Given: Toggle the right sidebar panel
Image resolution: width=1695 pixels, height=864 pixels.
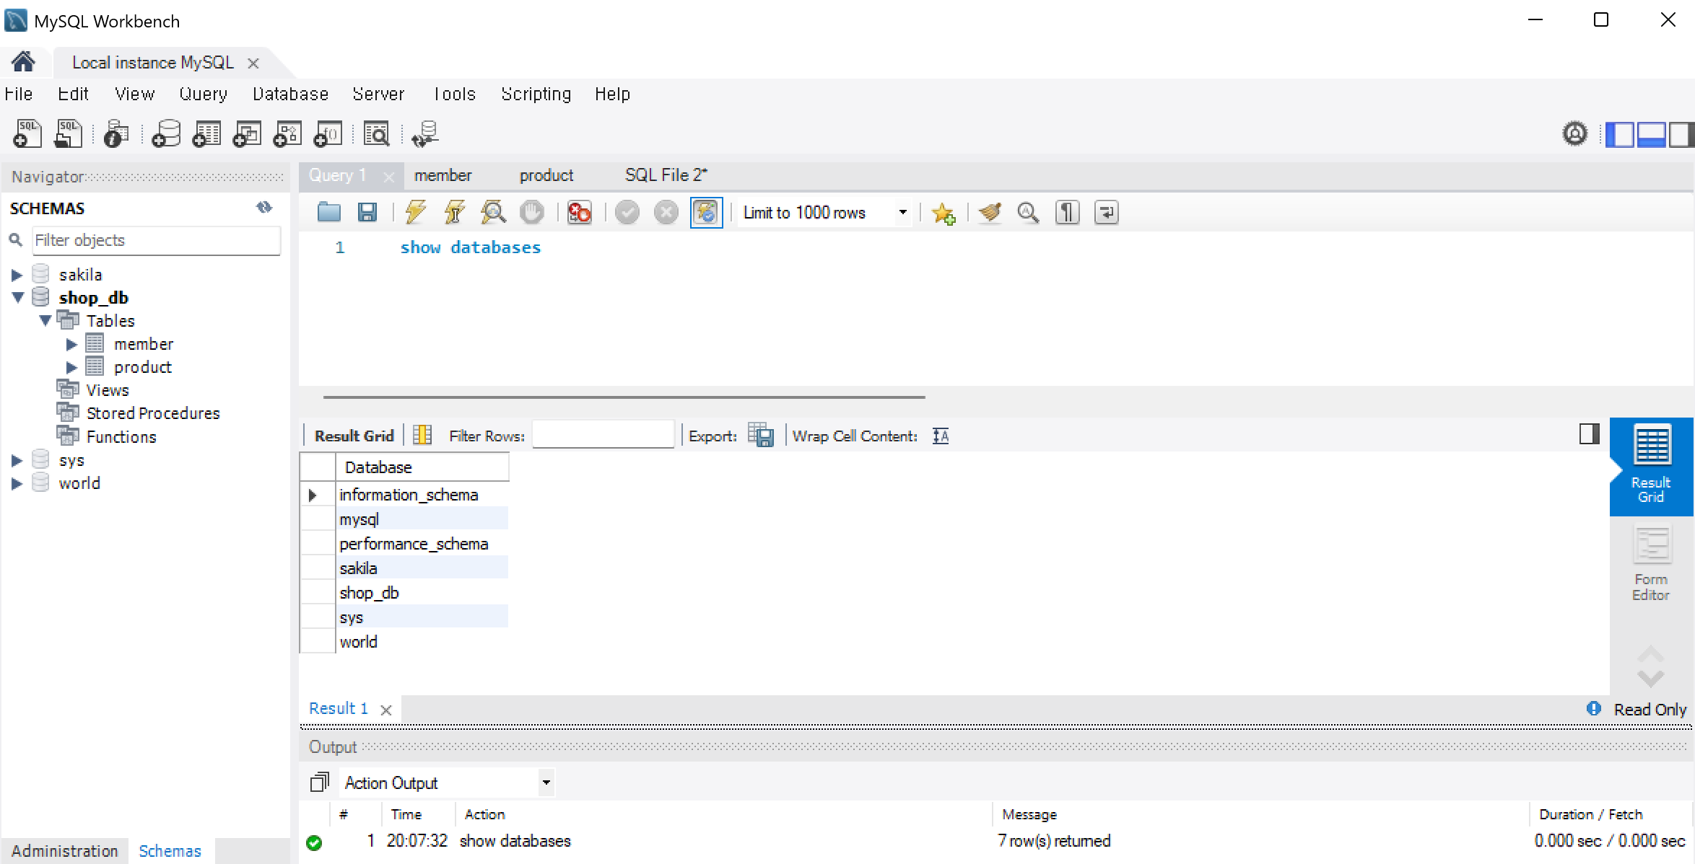Looking at the screenshot, I should 1681,135.
